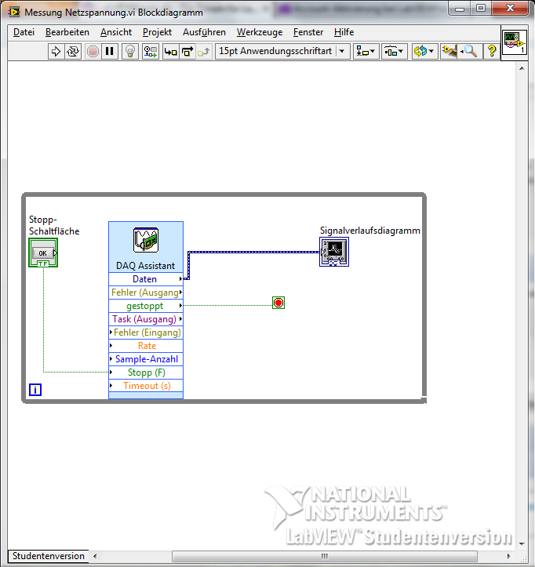
Task: Open the Ansicht menu
Action: click(x=116, y=32)
